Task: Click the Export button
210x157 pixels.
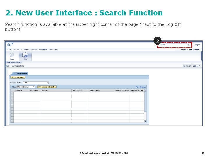Action: [x=52, y=87]
